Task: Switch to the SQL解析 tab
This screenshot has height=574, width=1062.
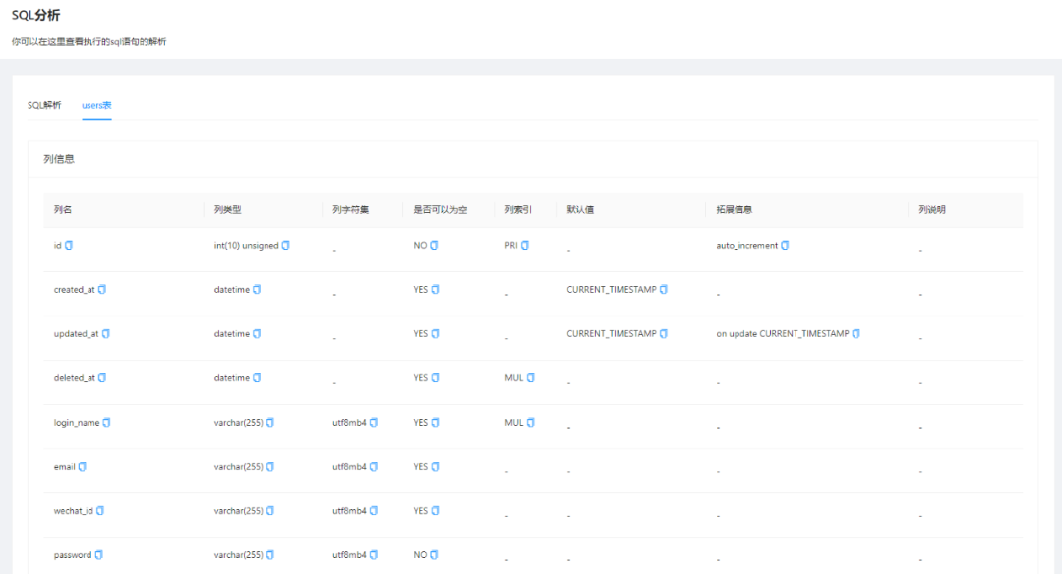Action: pyautogui.click(x=44, y=105)
